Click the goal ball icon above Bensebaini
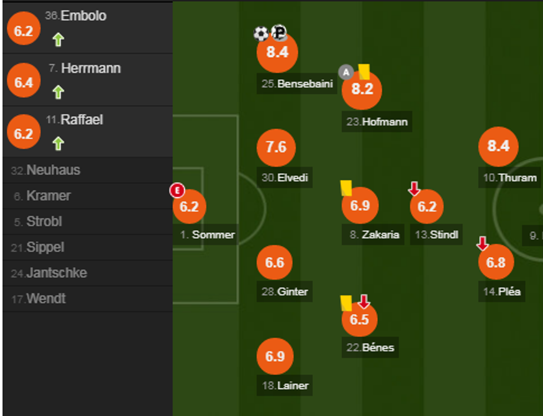Screen dimensions: 543x416 260,34
